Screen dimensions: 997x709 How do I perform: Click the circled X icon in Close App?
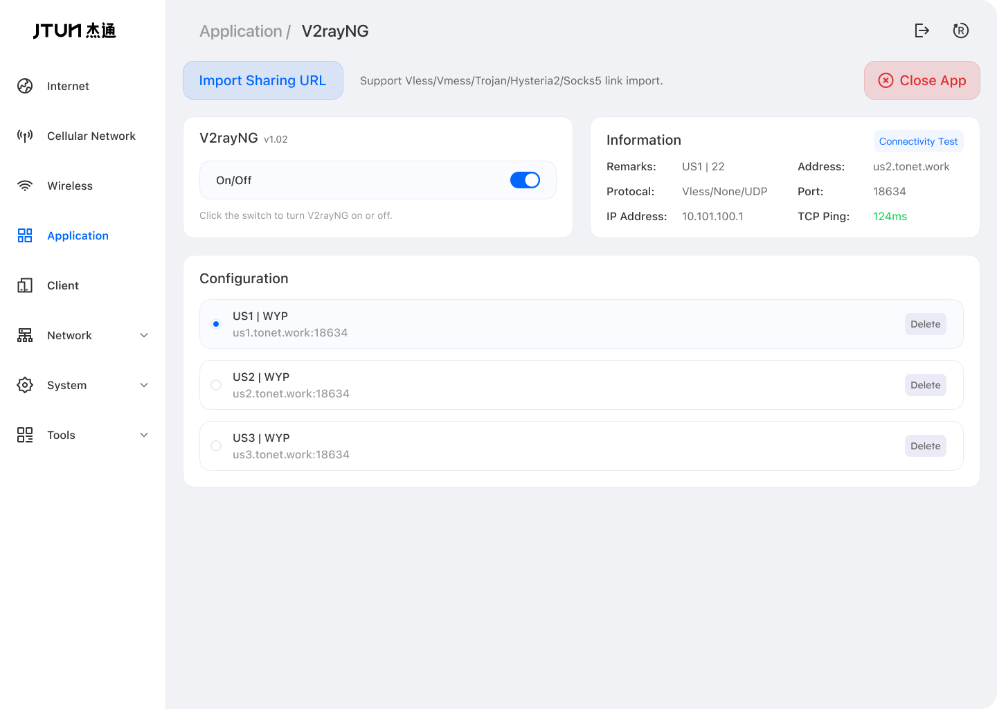pos(886,80)
